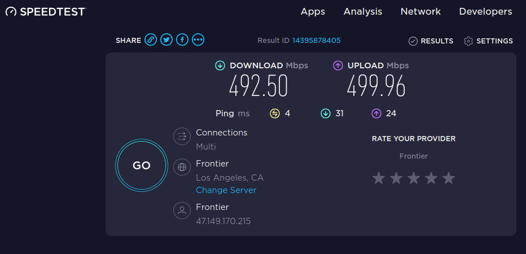
Task: Open the Apps menu
Action: pos(313,11)
